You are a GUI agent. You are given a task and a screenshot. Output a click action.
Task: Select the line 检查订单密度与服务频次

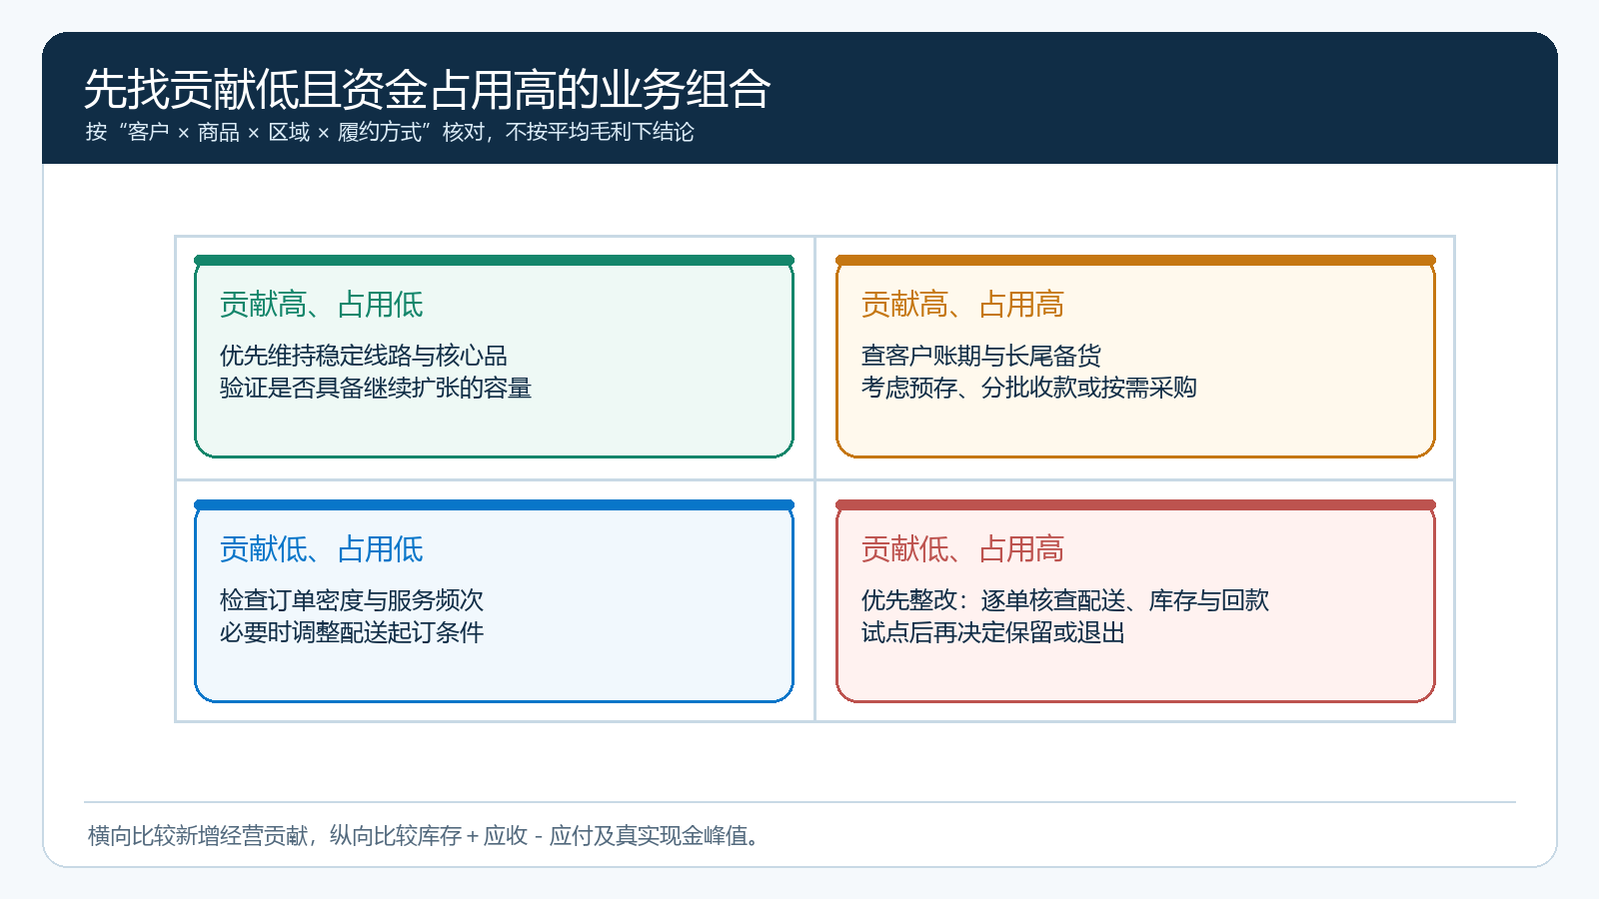(352, 600)
